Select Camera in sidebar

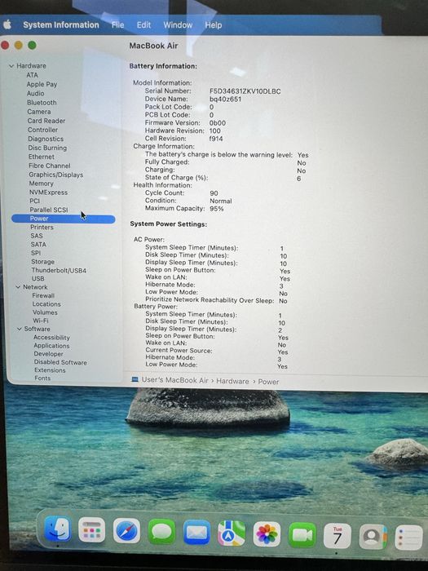point(39,112)
